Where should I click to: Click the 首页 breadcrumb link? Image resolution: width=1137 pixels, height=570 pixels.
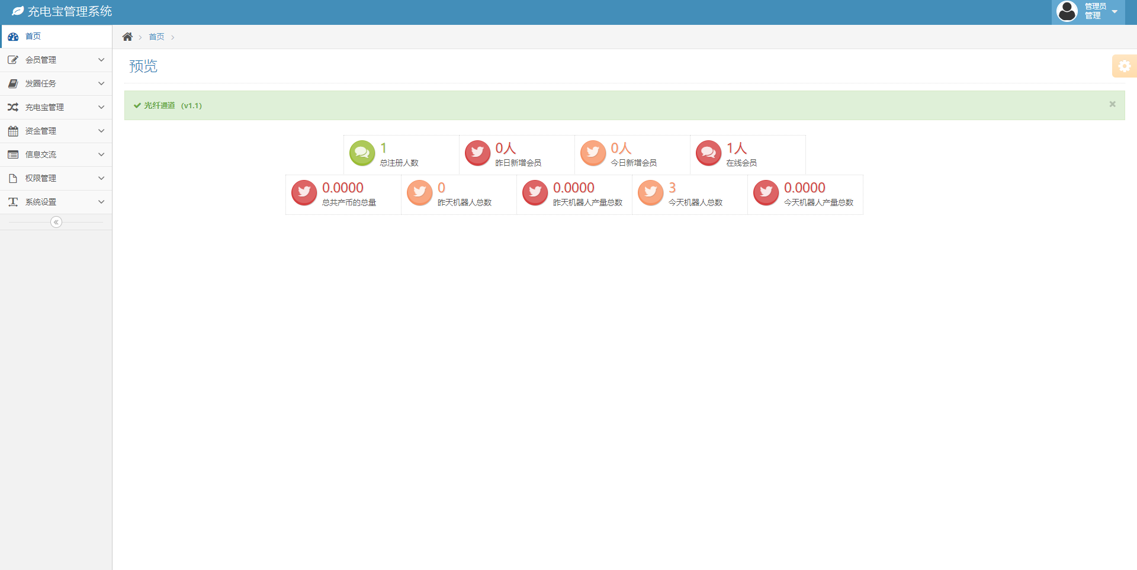pos(156,37)
